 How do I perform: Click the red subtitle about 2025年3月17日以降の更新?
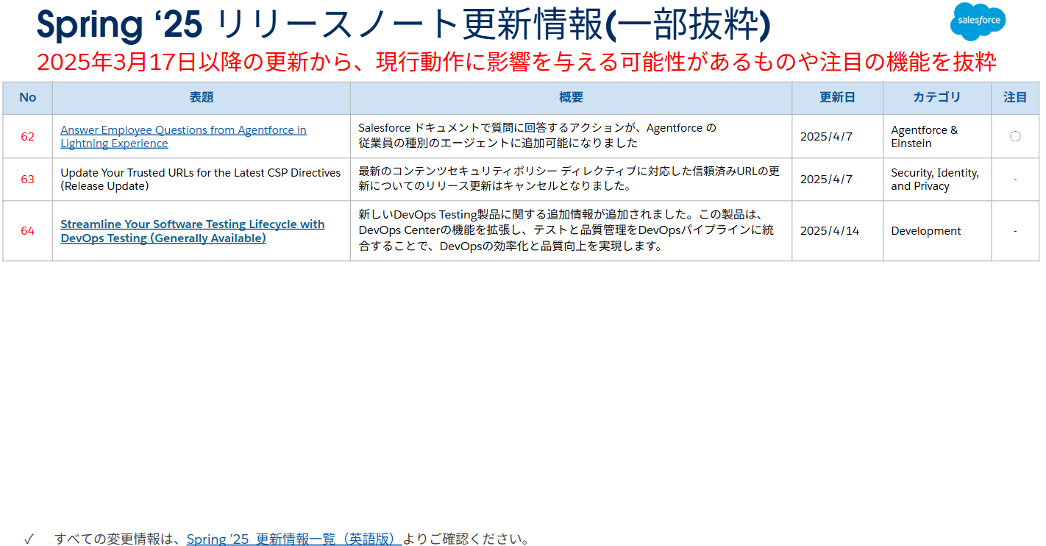(x=516, y=62)
